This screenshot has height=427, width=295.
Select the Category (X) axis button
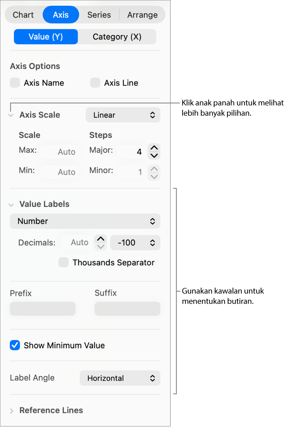pos(117,37)
